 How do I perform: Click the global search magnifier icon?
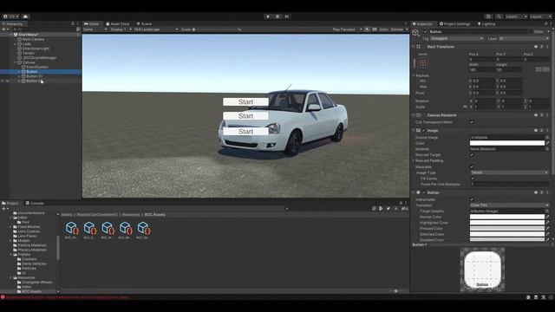click(499, 16)
